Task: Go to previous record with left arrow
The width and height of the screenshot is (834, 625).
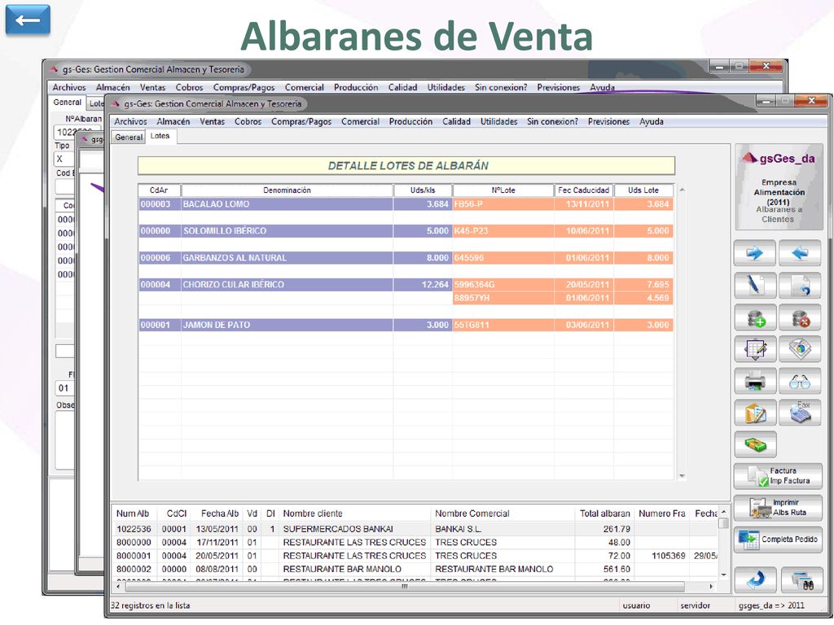Action: [800, 253]
